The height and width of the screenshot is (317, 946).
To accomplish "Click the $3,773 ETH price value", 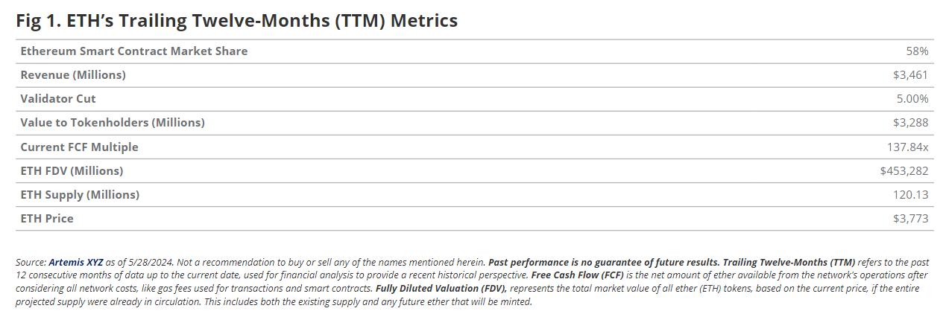I will [909, 218].
